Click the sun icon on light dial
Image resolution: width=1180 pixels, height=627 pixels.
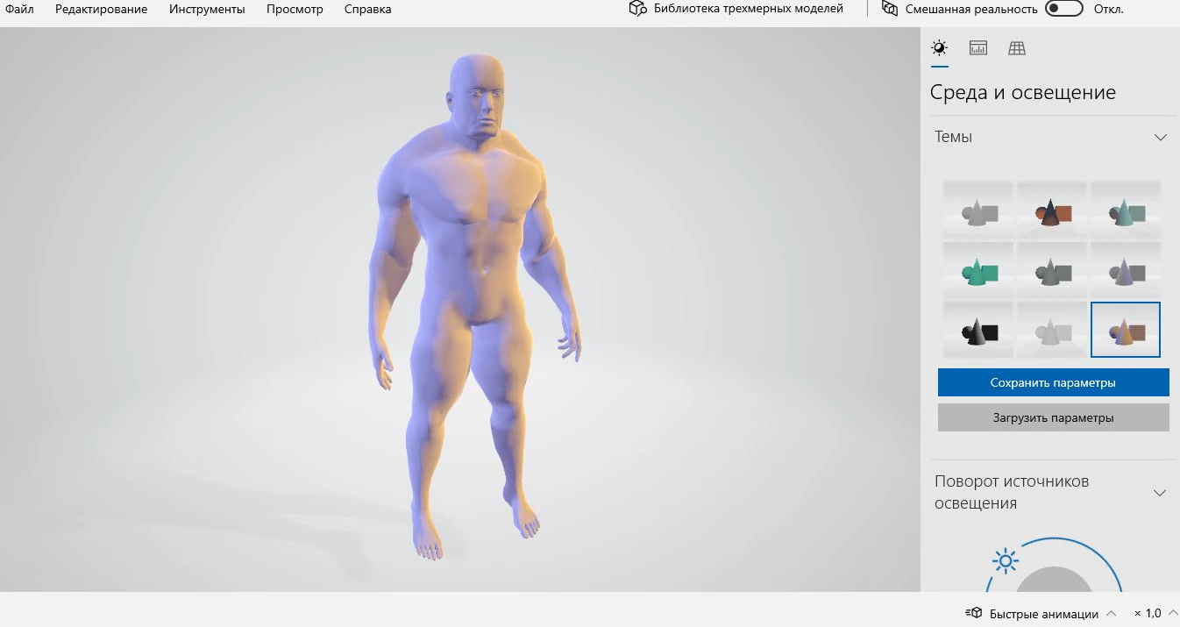pos(1005,560)
